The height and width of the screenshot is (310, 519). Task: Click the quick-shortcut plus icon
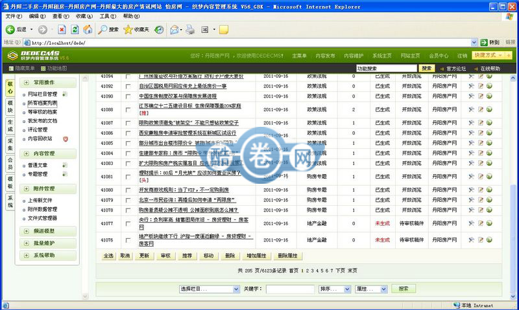(509, 56)
